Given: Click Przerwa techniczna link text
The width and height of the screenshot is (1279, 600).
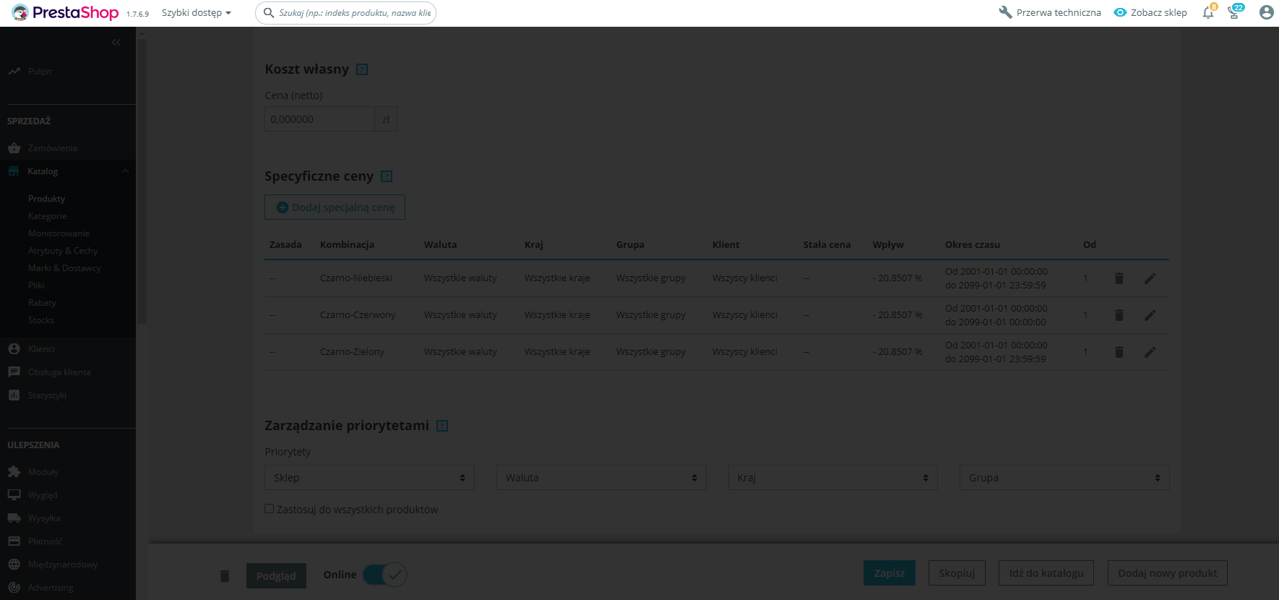Looking at the screenshot, I should pos(1059,12).
